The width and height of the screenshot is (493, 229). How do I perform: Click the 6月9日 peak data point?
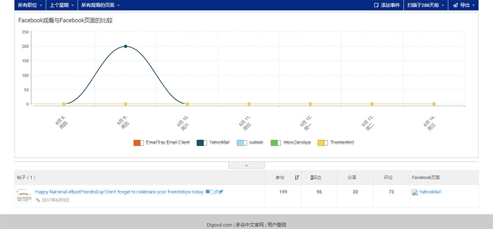[x=126, y=46]
